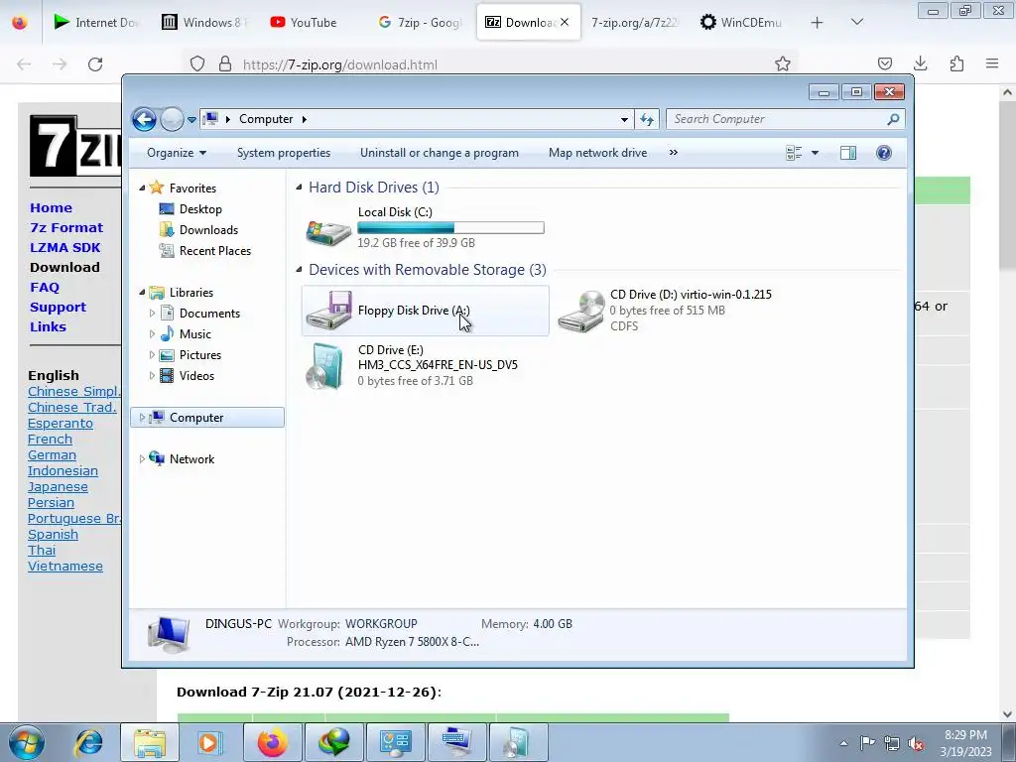Expand the Music library node

[x=152, y=333]
